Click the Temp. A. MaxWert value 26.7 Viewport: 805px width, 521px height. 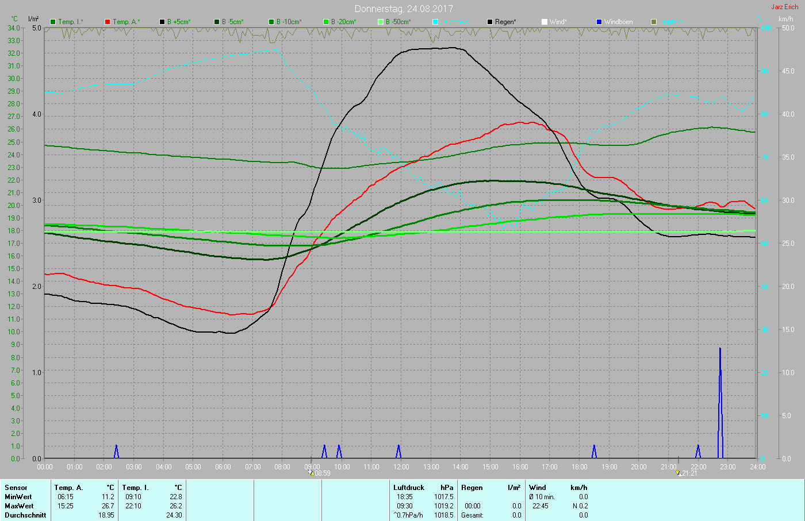click(108, 506)
